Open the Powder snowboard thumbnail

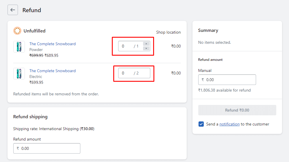[x=19, y=47]
